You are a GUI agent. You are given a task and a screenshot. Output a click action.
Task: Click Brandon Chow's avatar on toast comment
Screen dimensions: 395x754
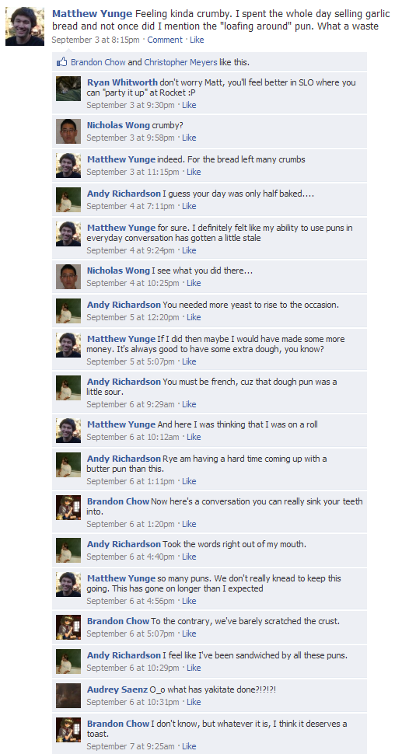pos(68,729)
